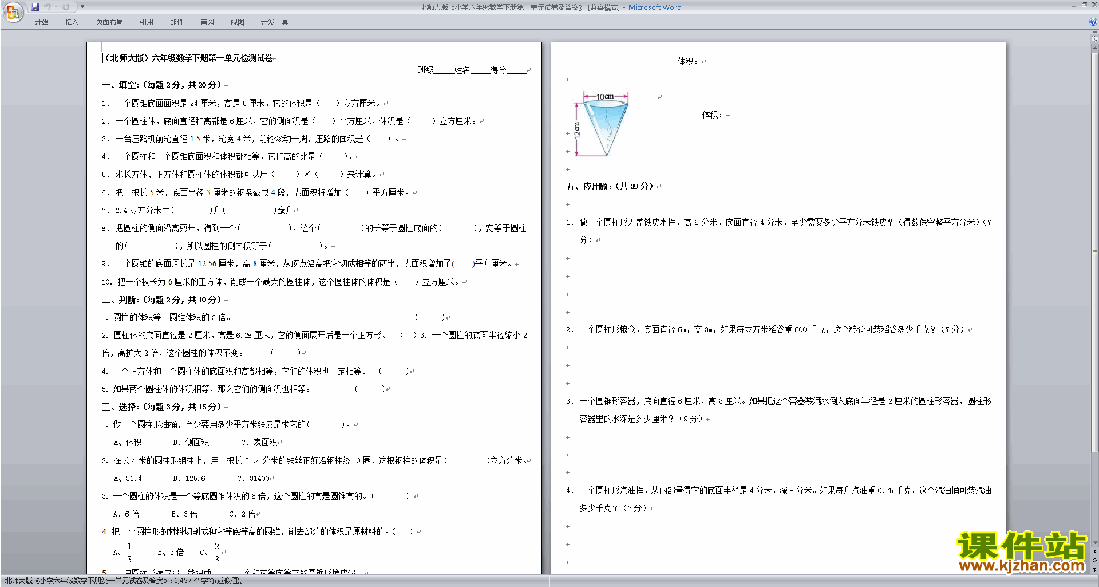Image resolution: width=1099 pixels, height=587 pixels.
Task: Click the heading 三、选择
Action: (x=162, y=407)
